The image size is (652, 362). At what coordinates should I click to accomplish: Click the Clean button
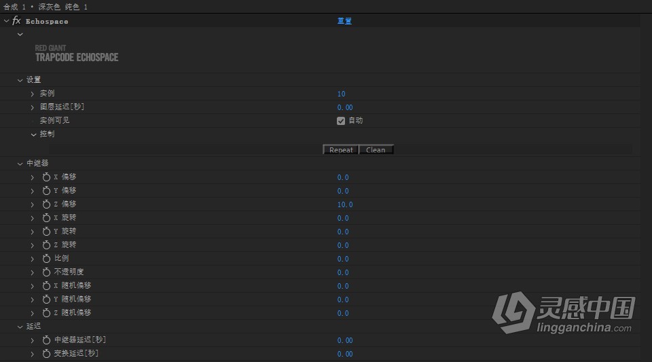[376, 149]
